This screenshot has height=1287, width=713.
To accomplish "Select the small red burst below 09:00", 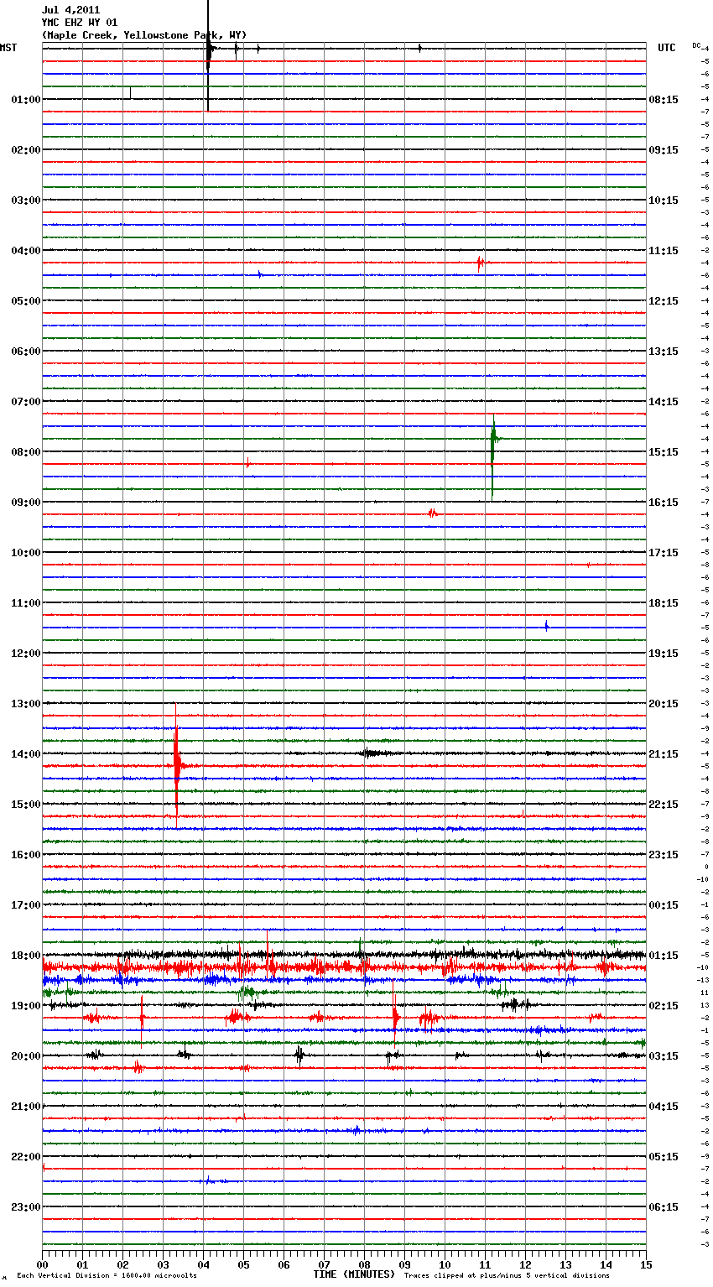I will tap(432, 513).
